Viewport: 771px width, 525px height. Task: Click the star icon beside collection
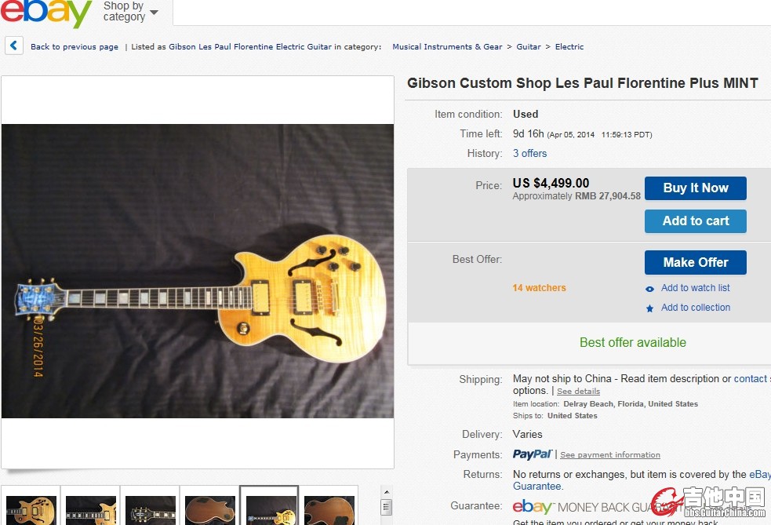click(649, 308)
